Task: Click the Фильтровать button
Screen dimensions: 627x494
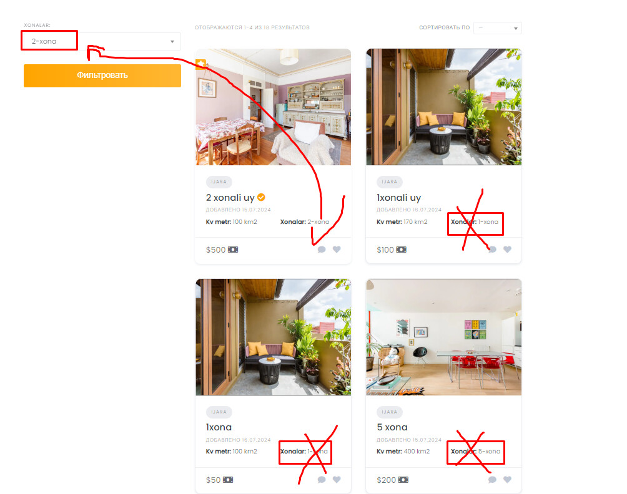Action: tap(102, 75)
